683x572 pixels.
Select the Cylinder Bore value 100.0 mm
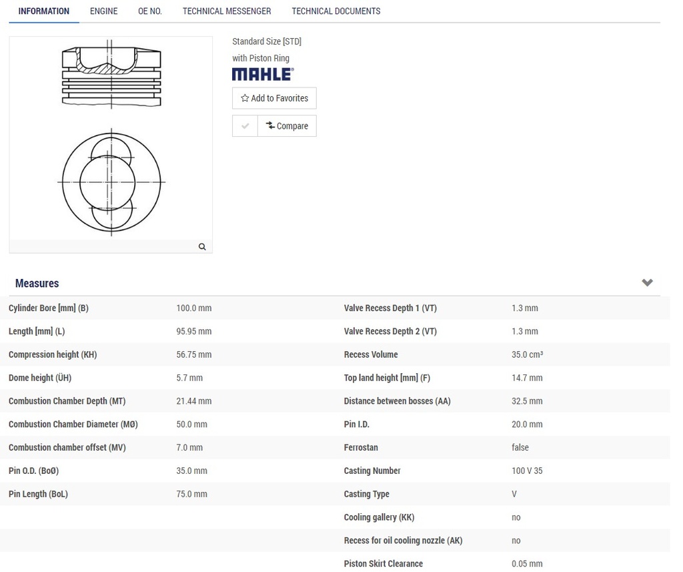pos(193,308)
